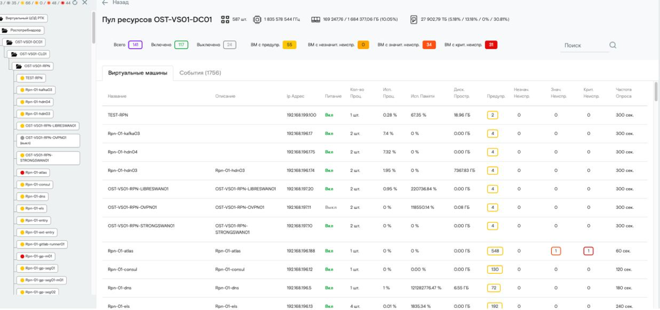Screen dimensions: 660x310
Task: Click the magnifier search icon
Action: [x=612, y=45]
